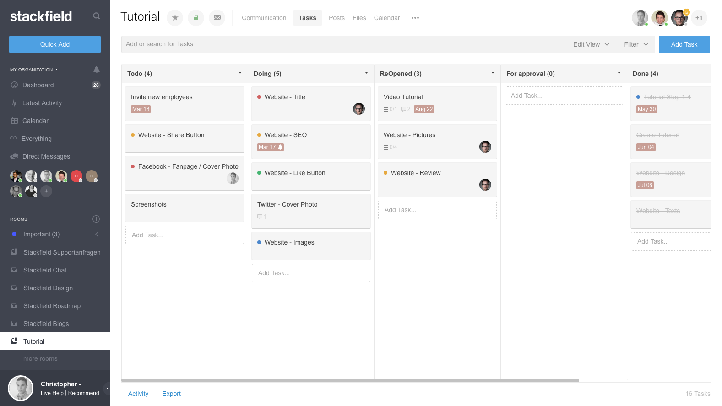Open the Calendar tab in Tutorial
This screenshot has height=406, width=722.
click(387, 18)
